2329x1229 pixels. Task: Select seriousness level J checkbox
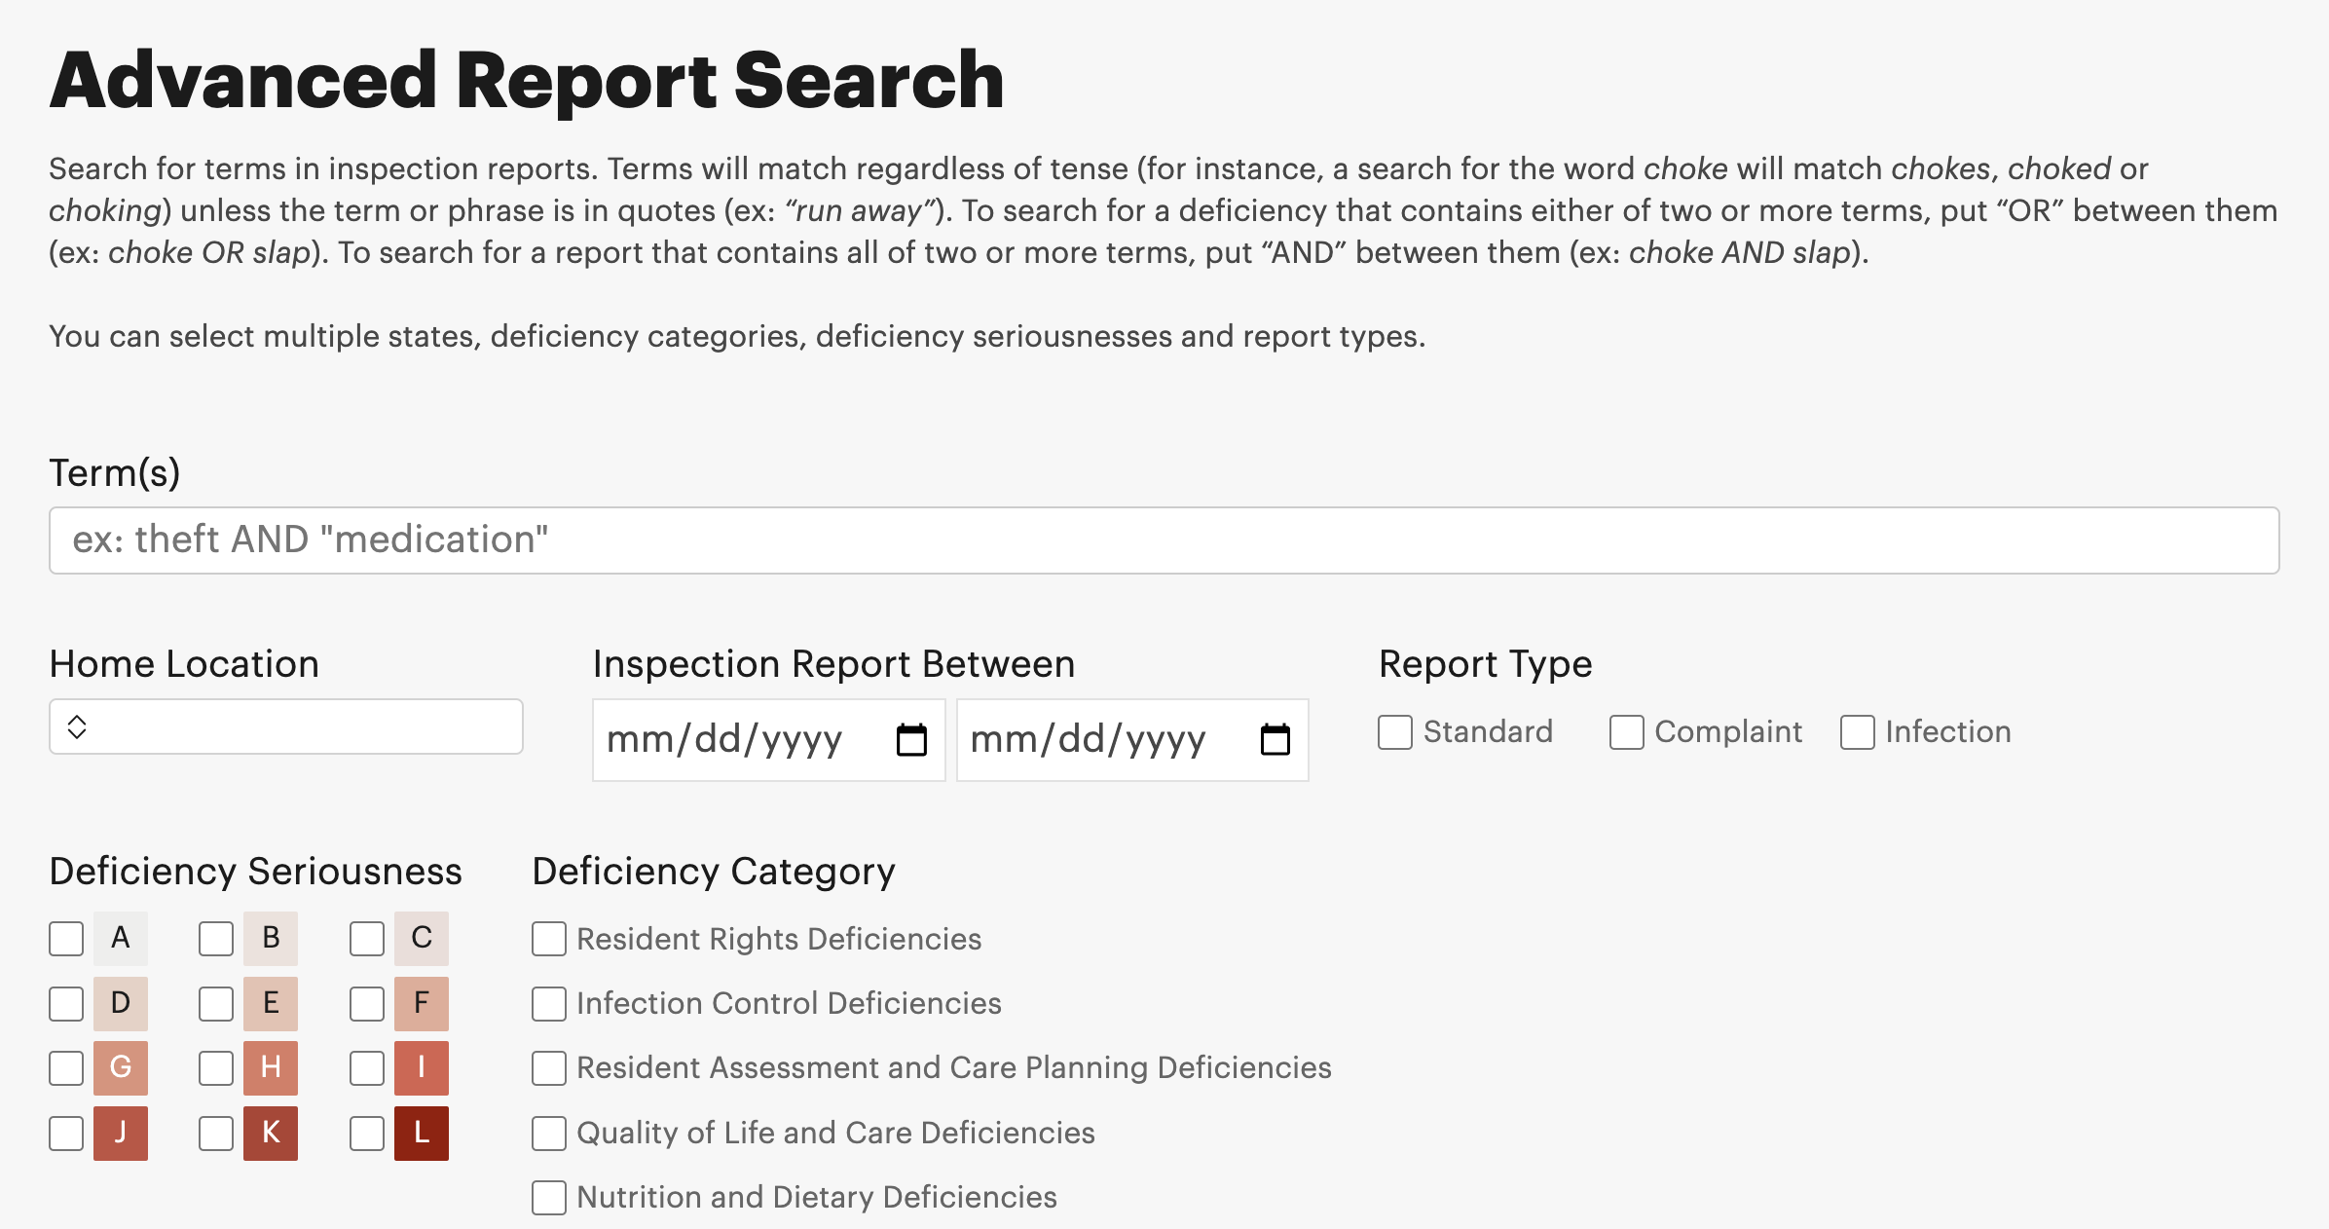pos(66,1134)
